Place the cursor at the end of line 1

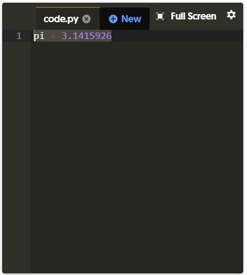click(112, 36)
